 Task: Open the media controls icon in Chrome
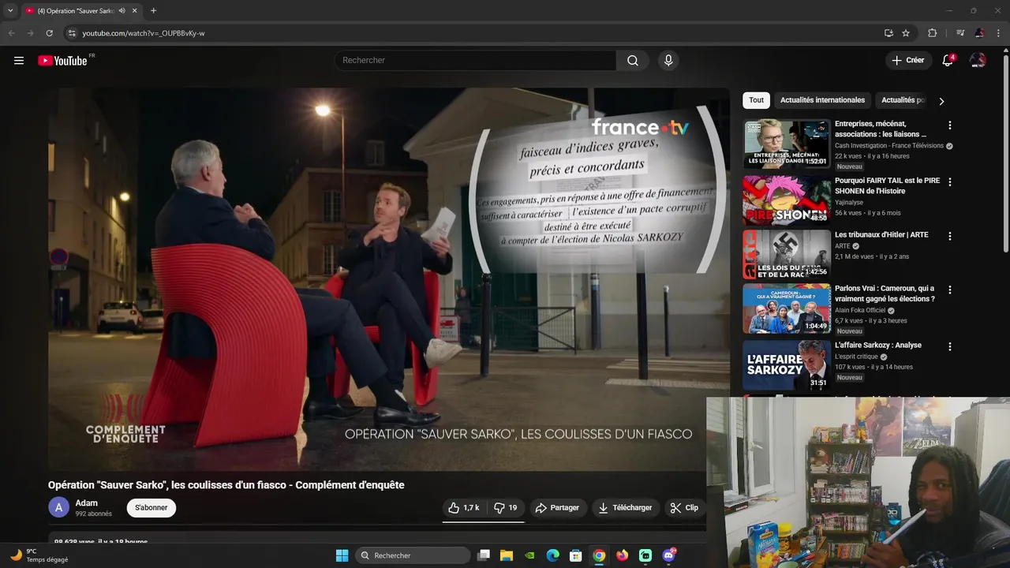[x=960, y=33]
